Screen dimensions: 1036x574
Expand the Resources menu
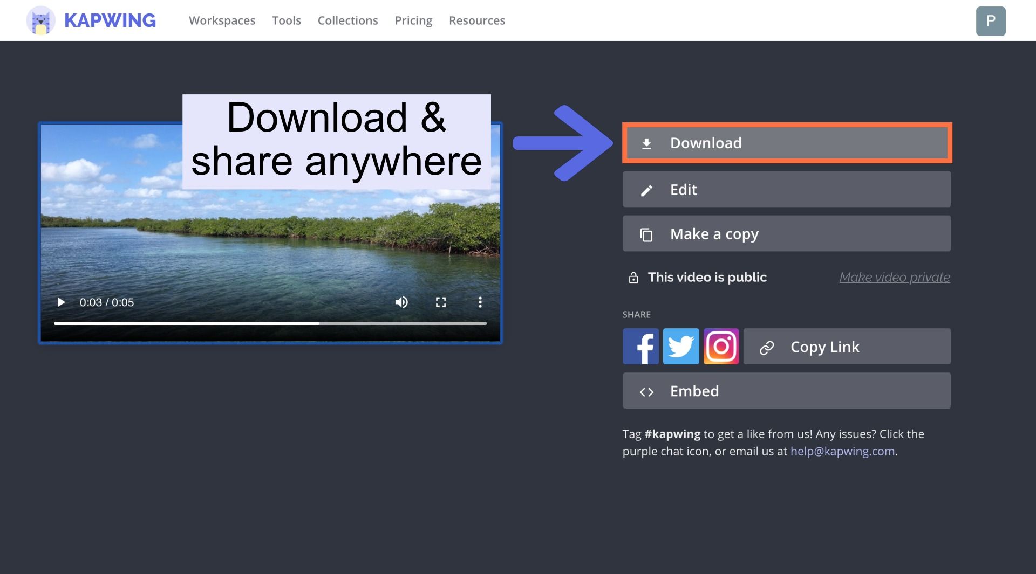tap(476, 20)
